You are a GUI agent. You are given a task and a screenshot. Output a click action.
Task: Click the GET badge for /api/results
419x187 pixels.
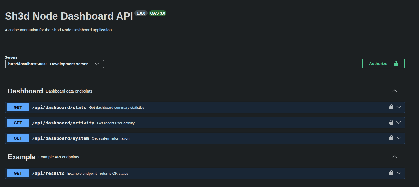click(18, 173)
